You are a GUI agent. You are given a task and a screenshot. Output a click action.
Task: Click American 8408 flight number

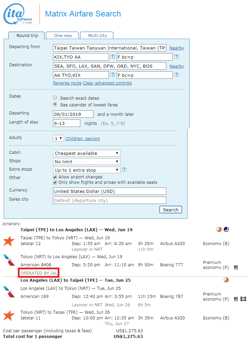[x=36, y=265]
